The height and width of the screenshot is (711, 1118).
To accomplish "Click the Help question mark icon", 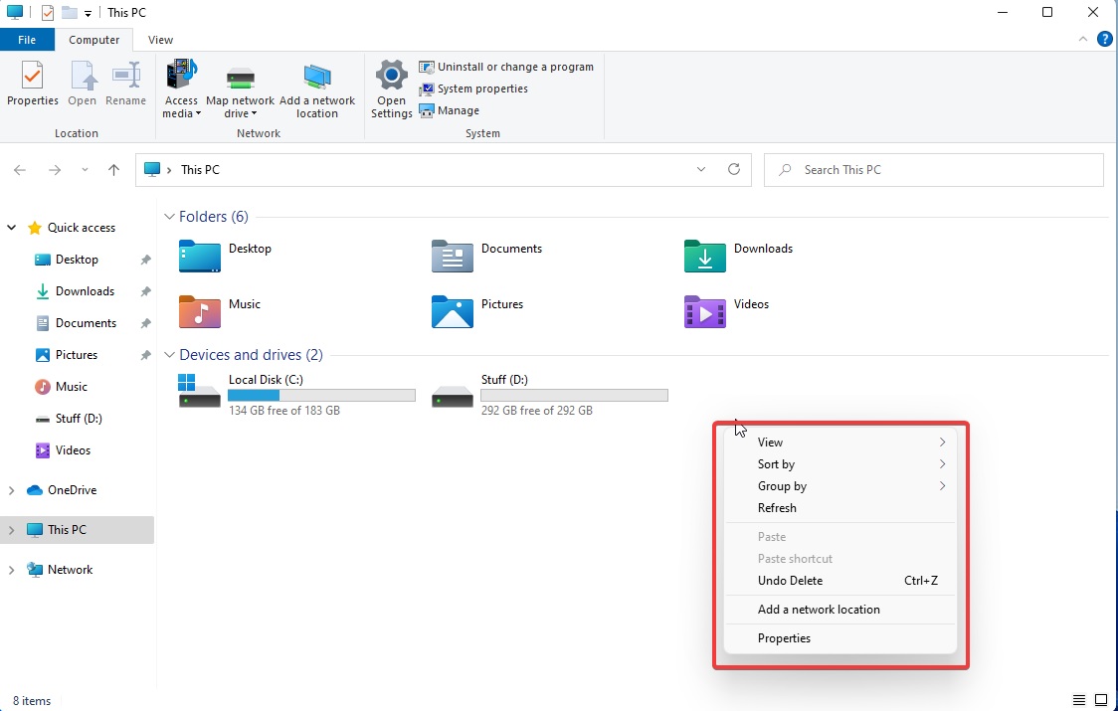I will [1104, 39].
